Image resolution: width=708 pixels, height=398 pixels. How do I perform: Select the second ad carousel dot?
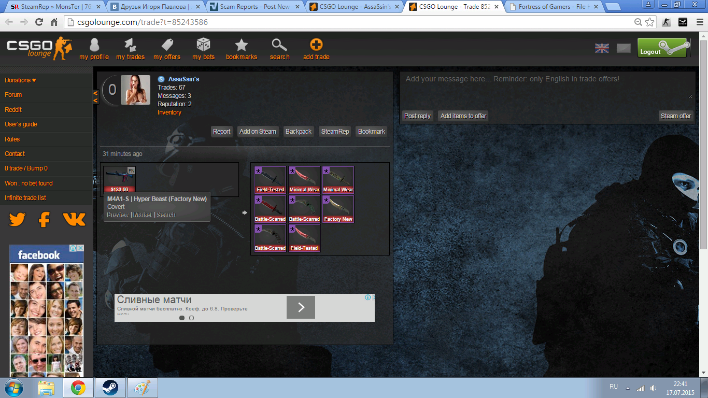click(191, 318)
